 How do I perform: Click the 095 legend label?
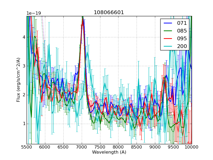point(182,39)
